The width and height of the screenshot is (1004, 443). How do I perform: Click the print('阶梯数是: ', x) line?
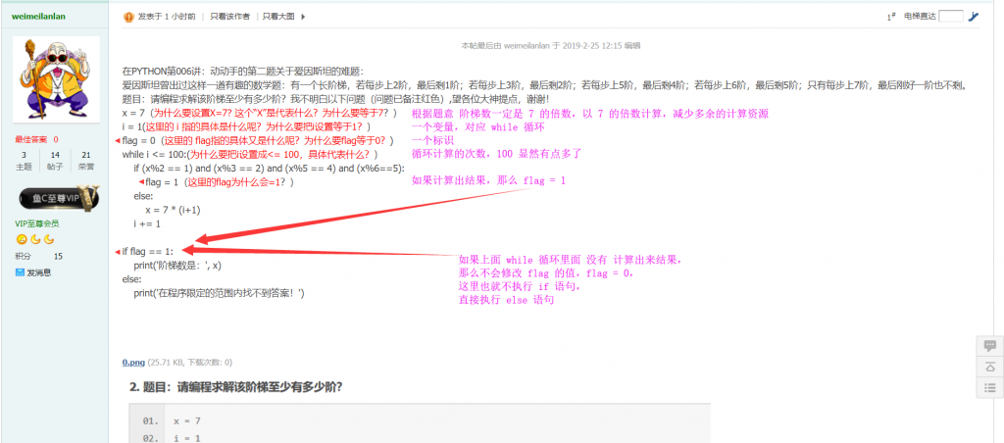[x=177, y=265]
